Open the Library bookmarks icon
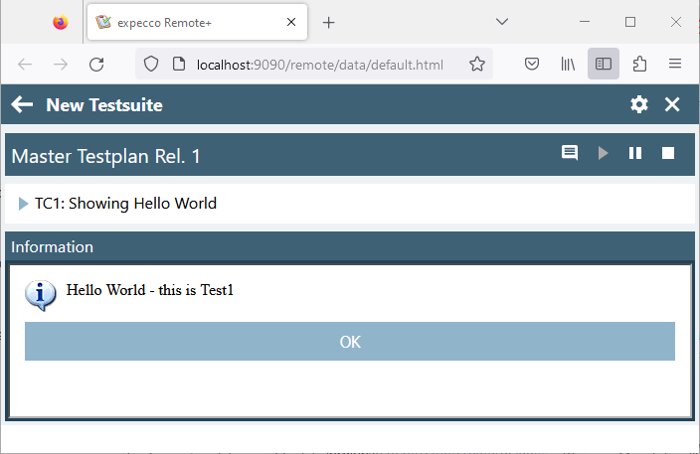 (x=568, y=64)
